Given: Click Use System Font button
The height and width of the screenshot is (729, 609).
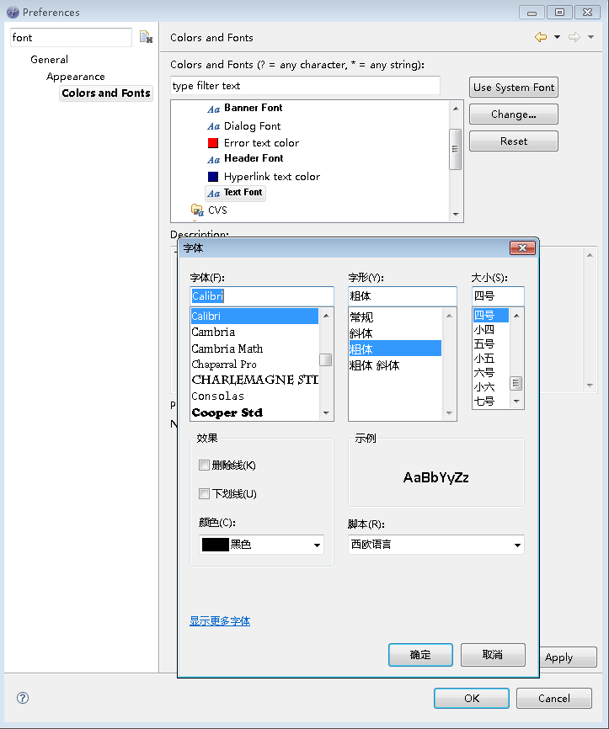Looking at the screenshot, I should (x=514, y=88).
